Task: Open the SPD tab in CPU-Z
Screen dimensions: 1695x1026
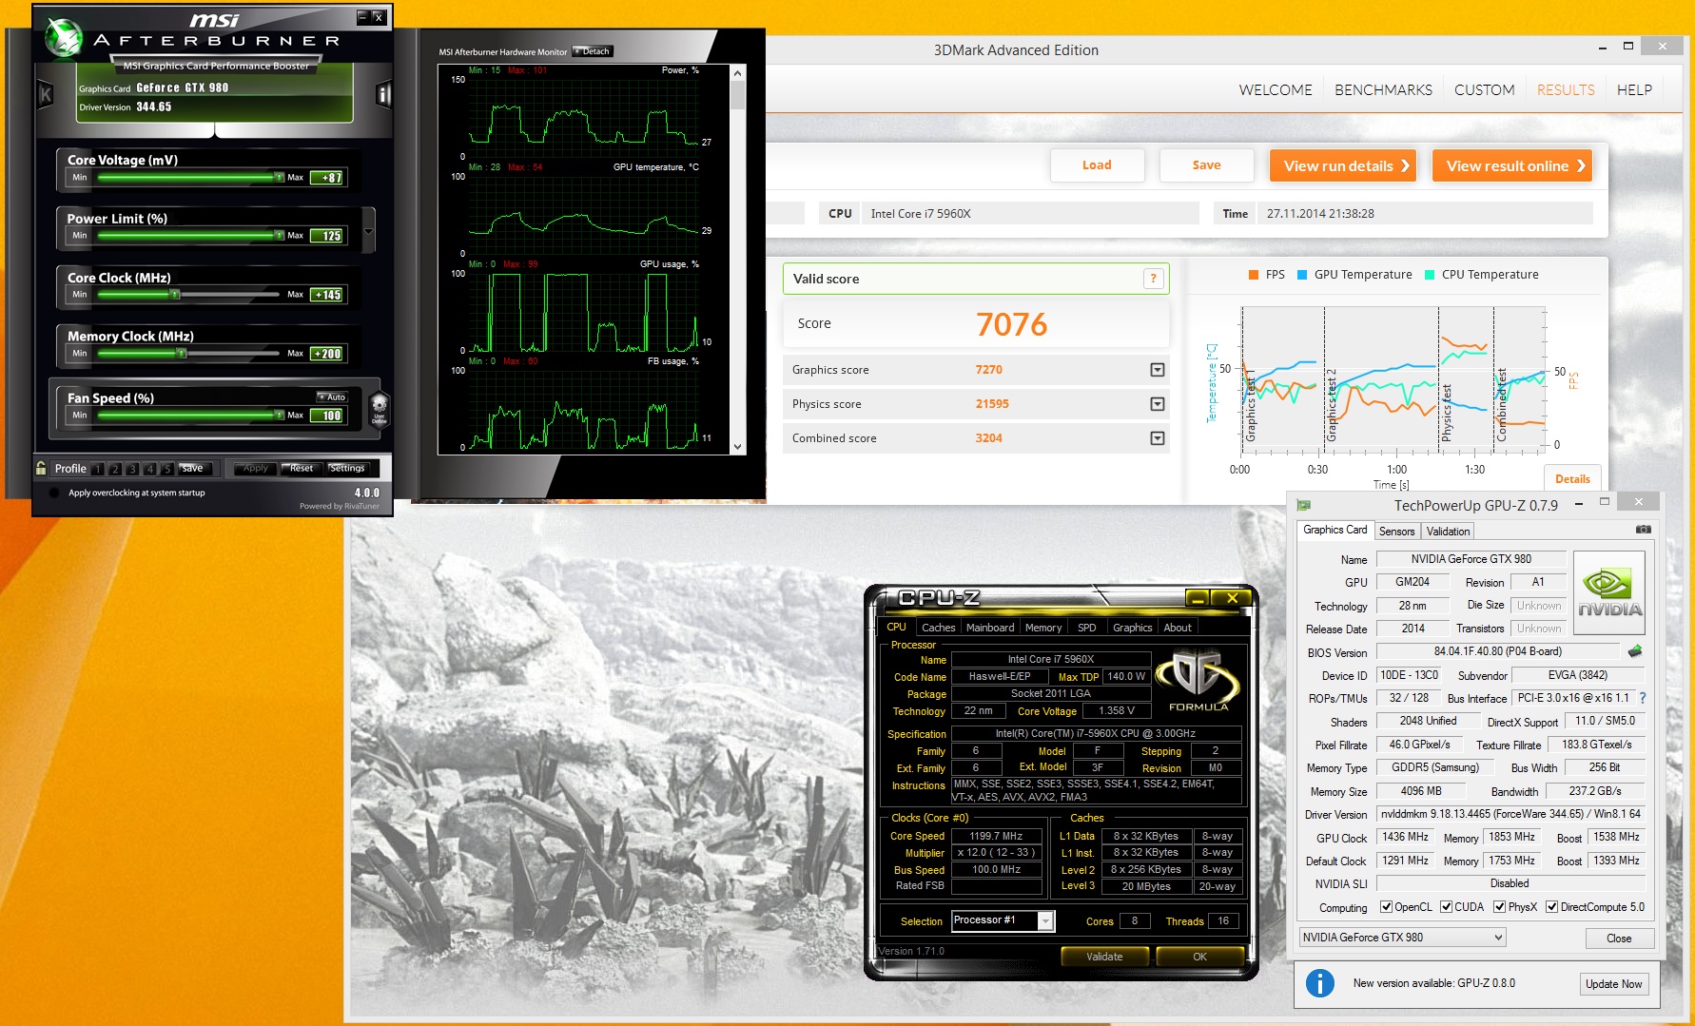Action: [x=1087, y=628]
